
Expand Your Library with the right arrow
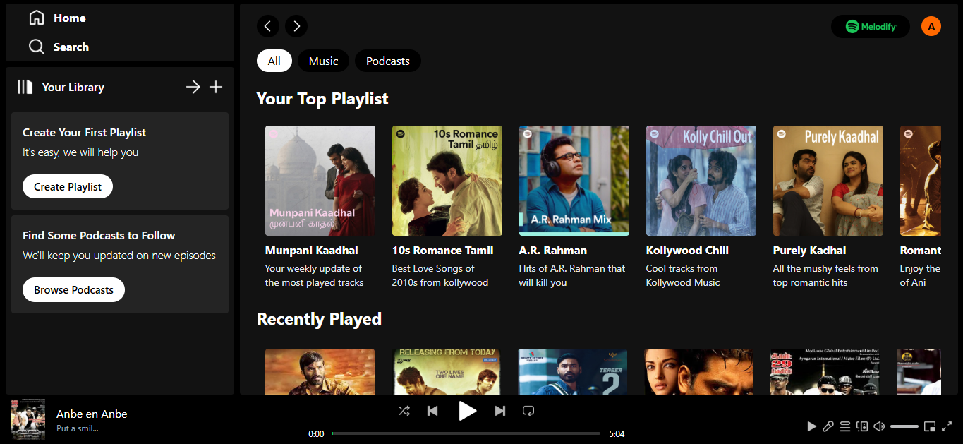point(193,87)
